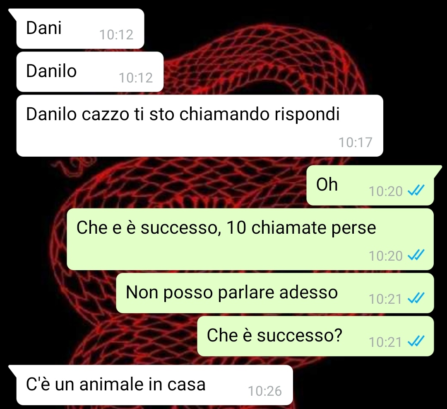Click the 10:17 timestamp

click(356, 143)
